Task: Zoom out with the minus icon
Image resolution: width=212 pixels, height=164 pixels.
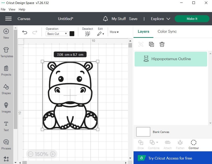Action: click(30, 154)
